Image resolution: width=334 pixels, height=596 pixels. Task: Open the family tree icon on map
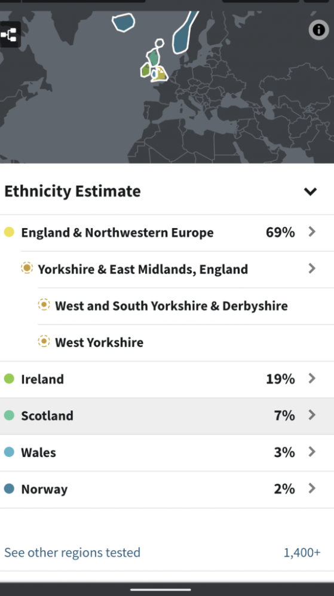point(9,35)
